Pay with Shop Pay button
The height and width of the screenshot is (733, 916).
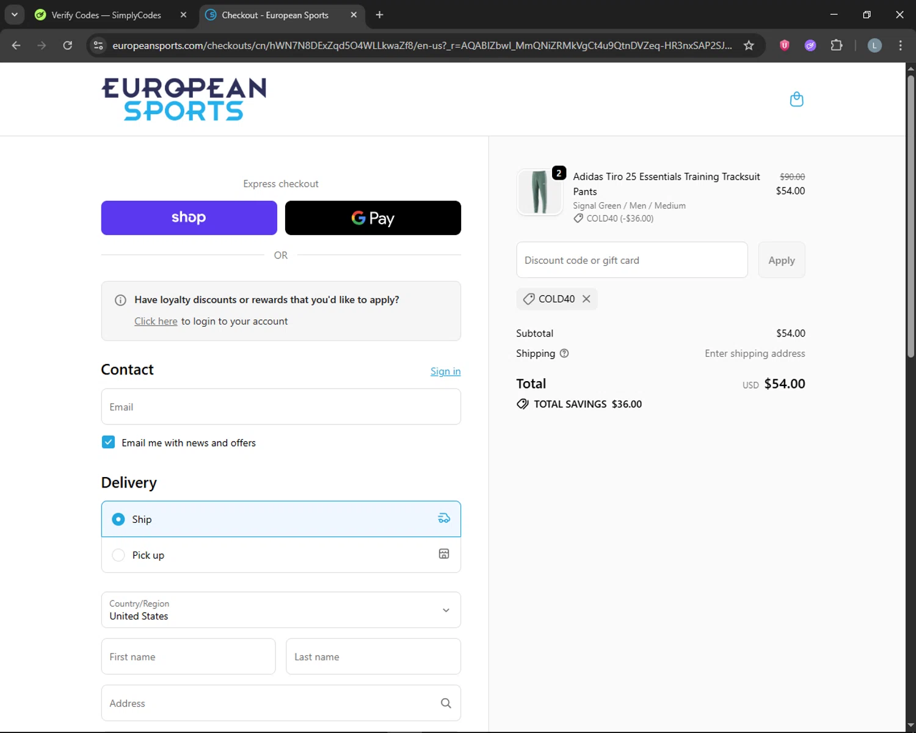[x=189, y=218]
